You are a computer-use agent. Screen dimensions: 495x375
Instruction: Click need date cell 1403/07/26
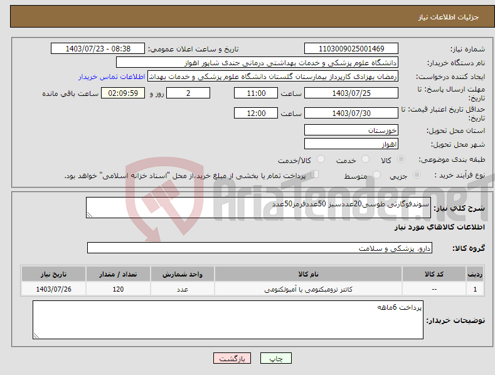click(x=54, y=289)
